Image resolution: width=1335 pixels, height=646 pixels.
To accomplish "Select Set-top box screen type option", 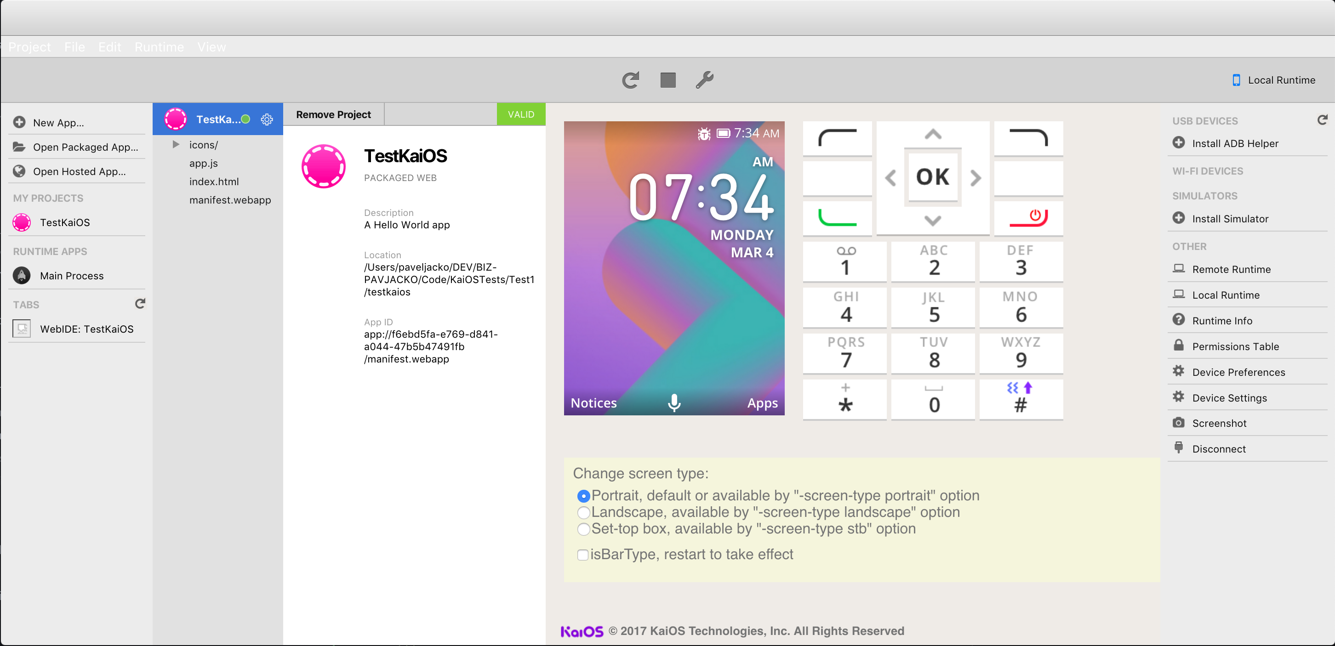I will pos(583,529).
